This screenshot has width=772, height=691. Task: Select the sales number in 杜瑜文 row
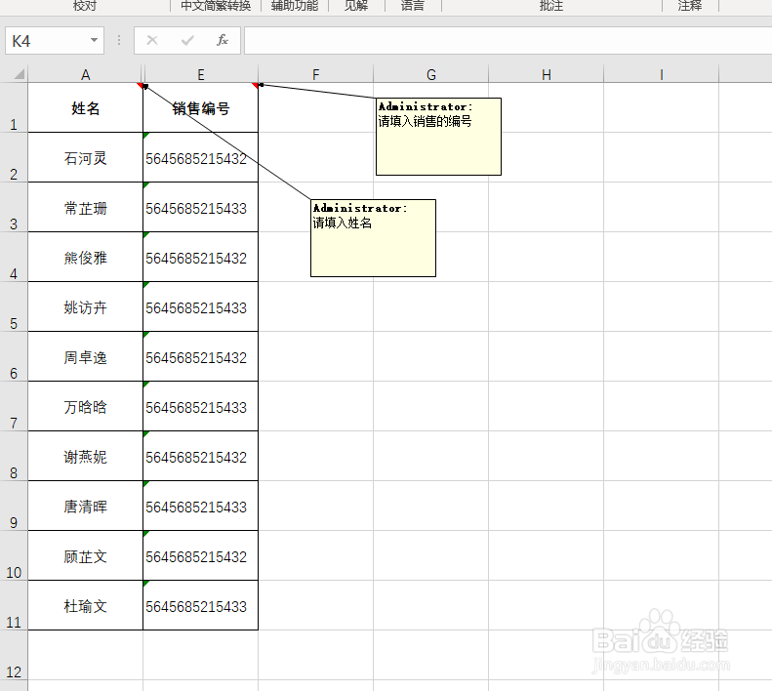[200, 605]
